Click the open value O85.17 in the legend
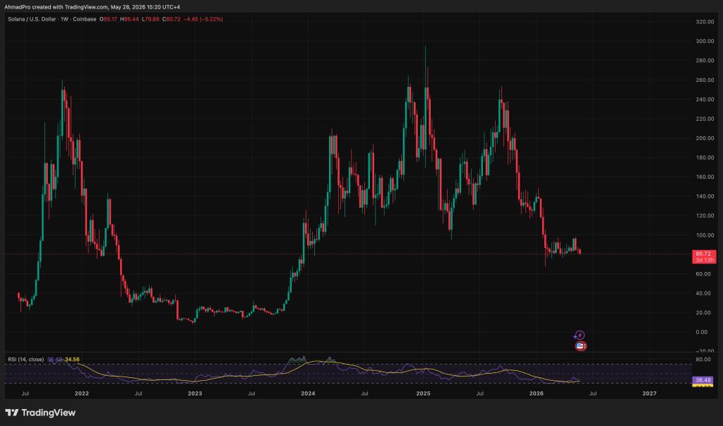This screenshot has width=723, height=426. coord(108,19)
